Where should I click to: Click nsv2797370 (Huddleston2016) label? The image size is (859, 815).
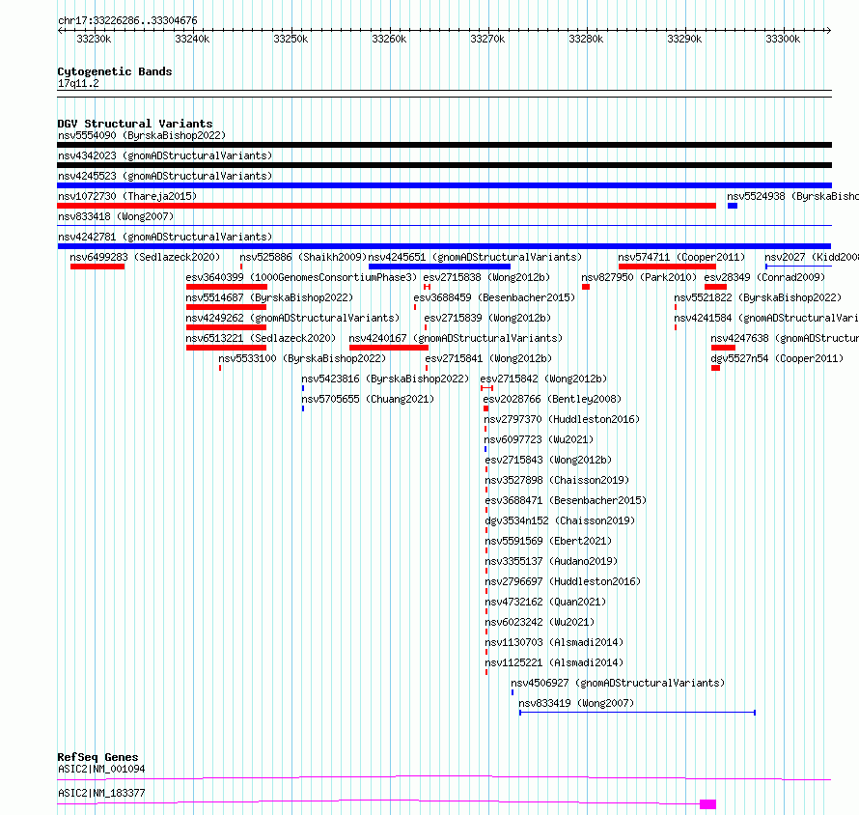562,419
